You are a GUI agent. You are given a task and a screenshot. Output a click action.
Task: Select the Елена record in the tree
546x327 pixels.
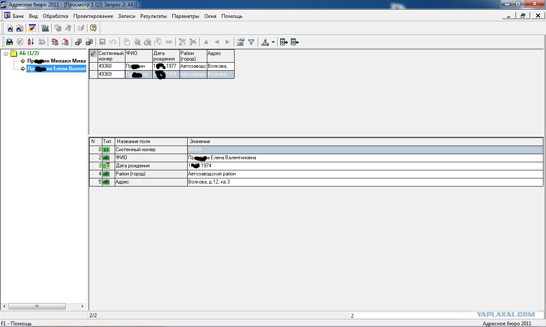(56, 69)
